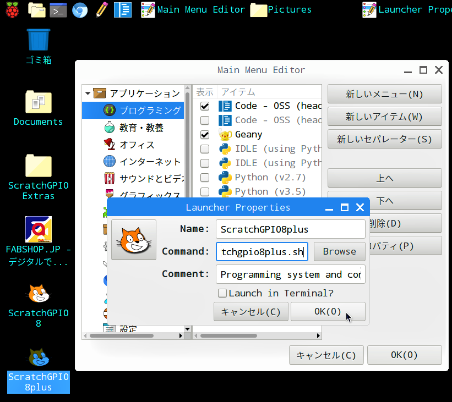Launch the terminal from the top panel
Screen dimensions: 452x402
(58, 10)
